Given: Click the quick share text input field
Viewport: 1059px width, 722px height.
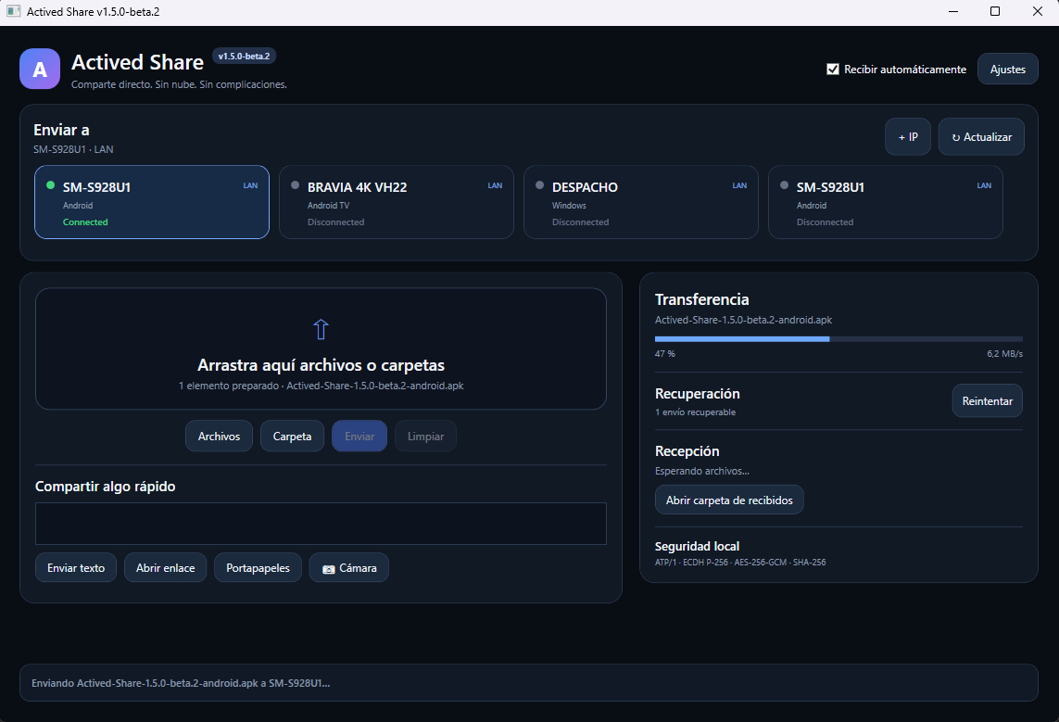Looking at the screenshot, I should point(321,524).
